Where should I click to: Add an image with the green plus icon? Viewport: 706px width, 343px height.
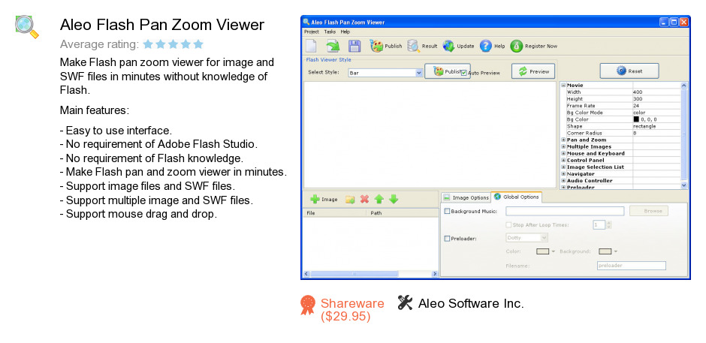(x=315, y=199)
